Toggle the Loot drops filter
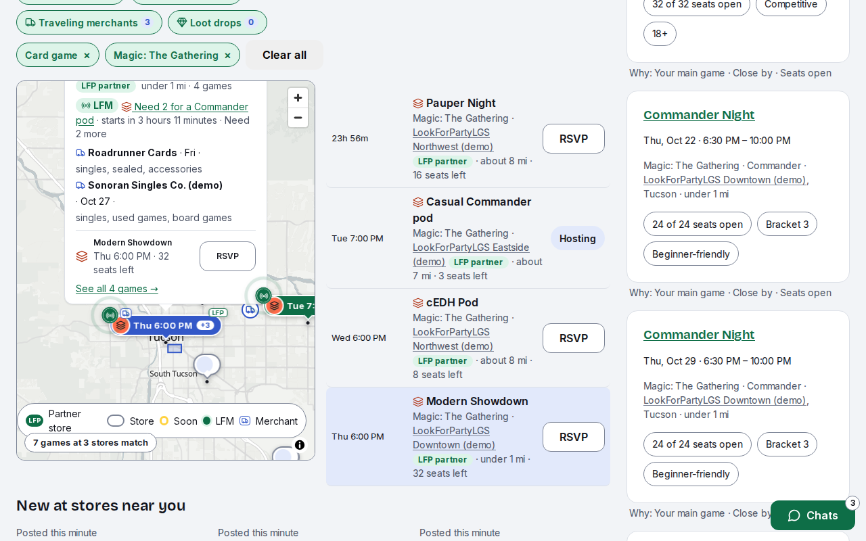This screenshot has height=541, width=866. [x=217, y=22]
